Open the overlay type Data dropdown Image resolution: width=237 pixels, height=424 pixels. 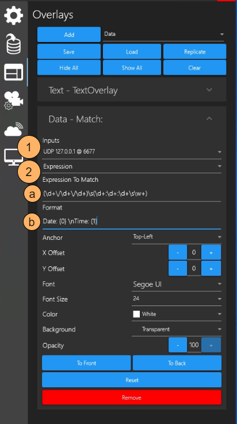click(x=163, y=35)
